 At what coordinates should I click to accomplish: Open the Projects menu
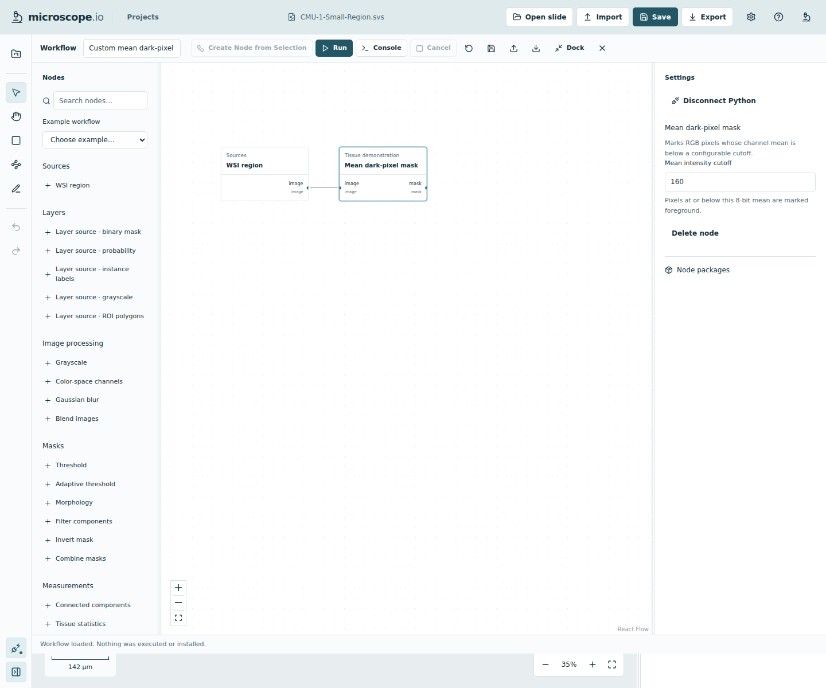coord(143,17)
